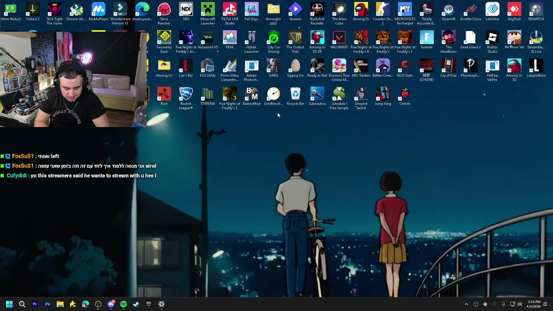
Task: Open the Windows Start menu
Action: pyautogui.click(x=9, y=304)
